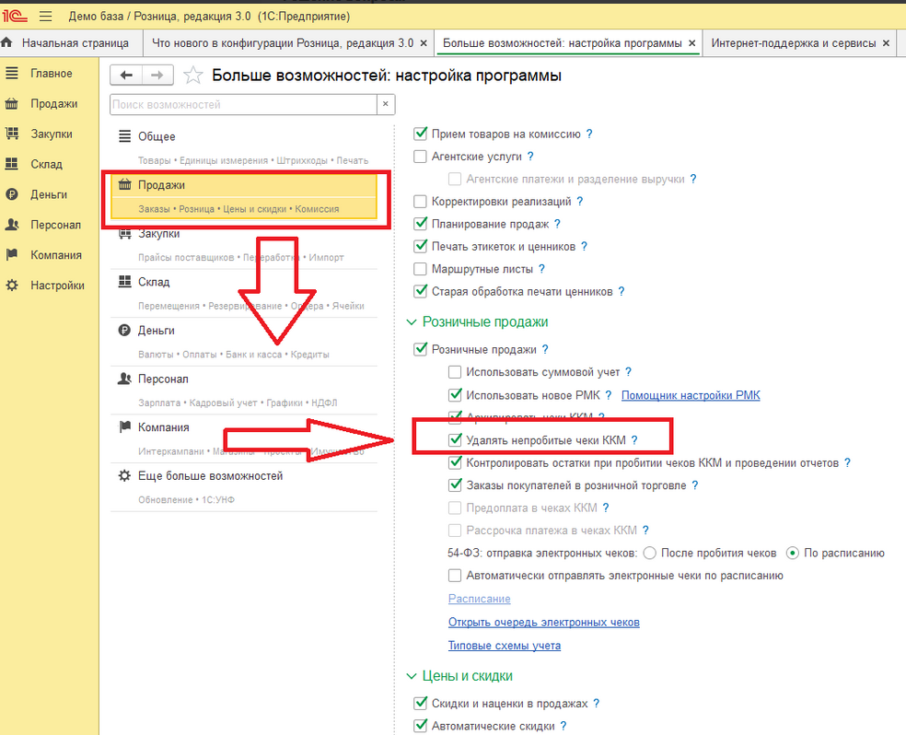Uncheck Удалять непробитые чеки ККМ
This screenshot has width=906, height=735.
[455, 439]
